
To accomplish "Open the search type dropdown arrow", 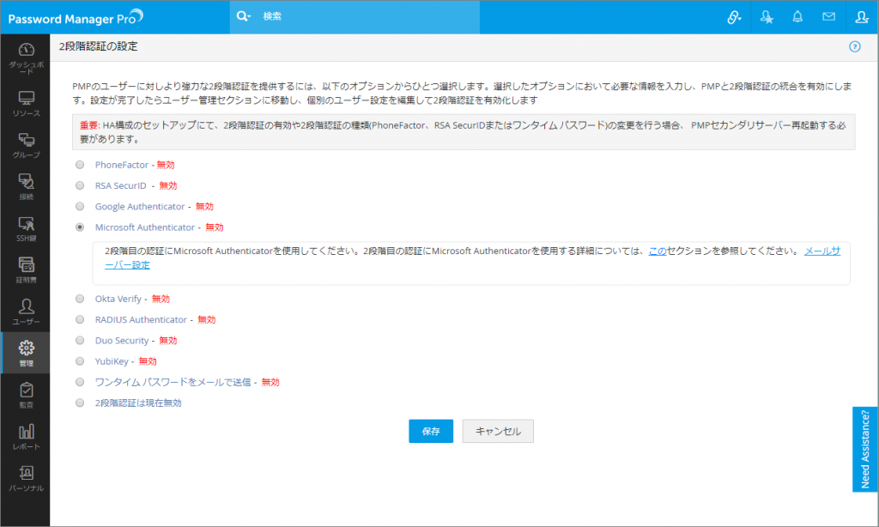I will 245,16.
